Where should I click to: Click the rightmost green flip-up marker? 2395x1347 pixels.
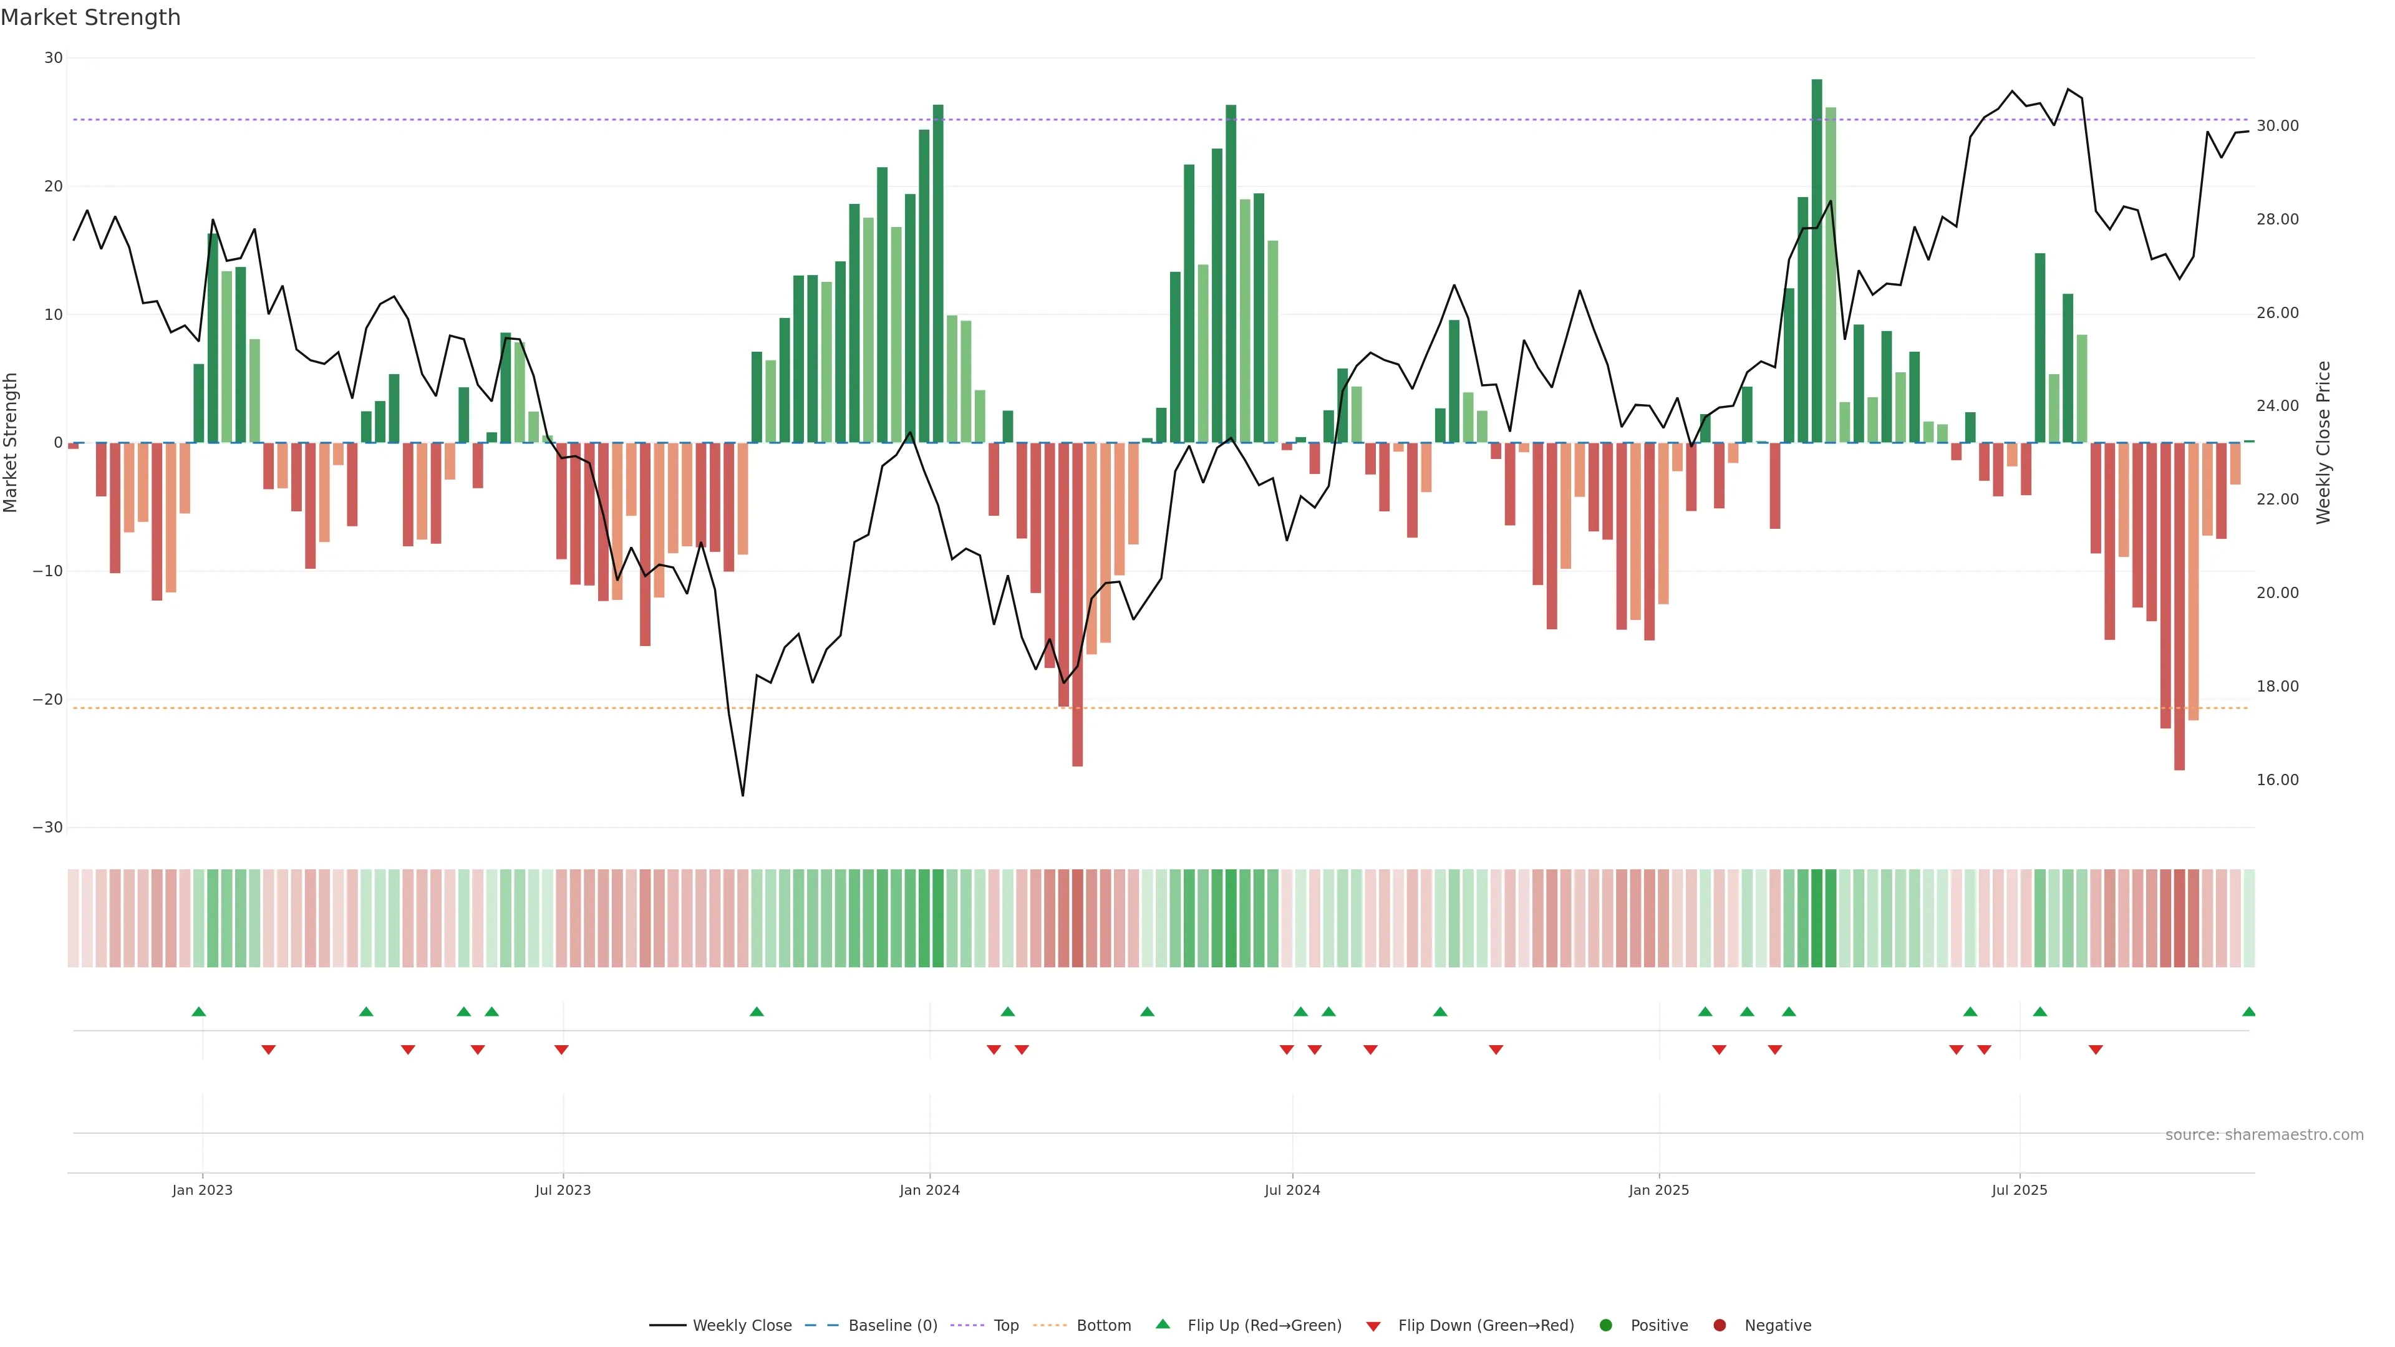pos(2248,1011)
